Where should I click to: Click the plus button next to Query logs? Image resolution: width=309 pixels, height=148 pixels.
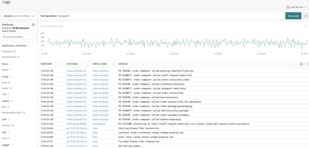point(306,16)
